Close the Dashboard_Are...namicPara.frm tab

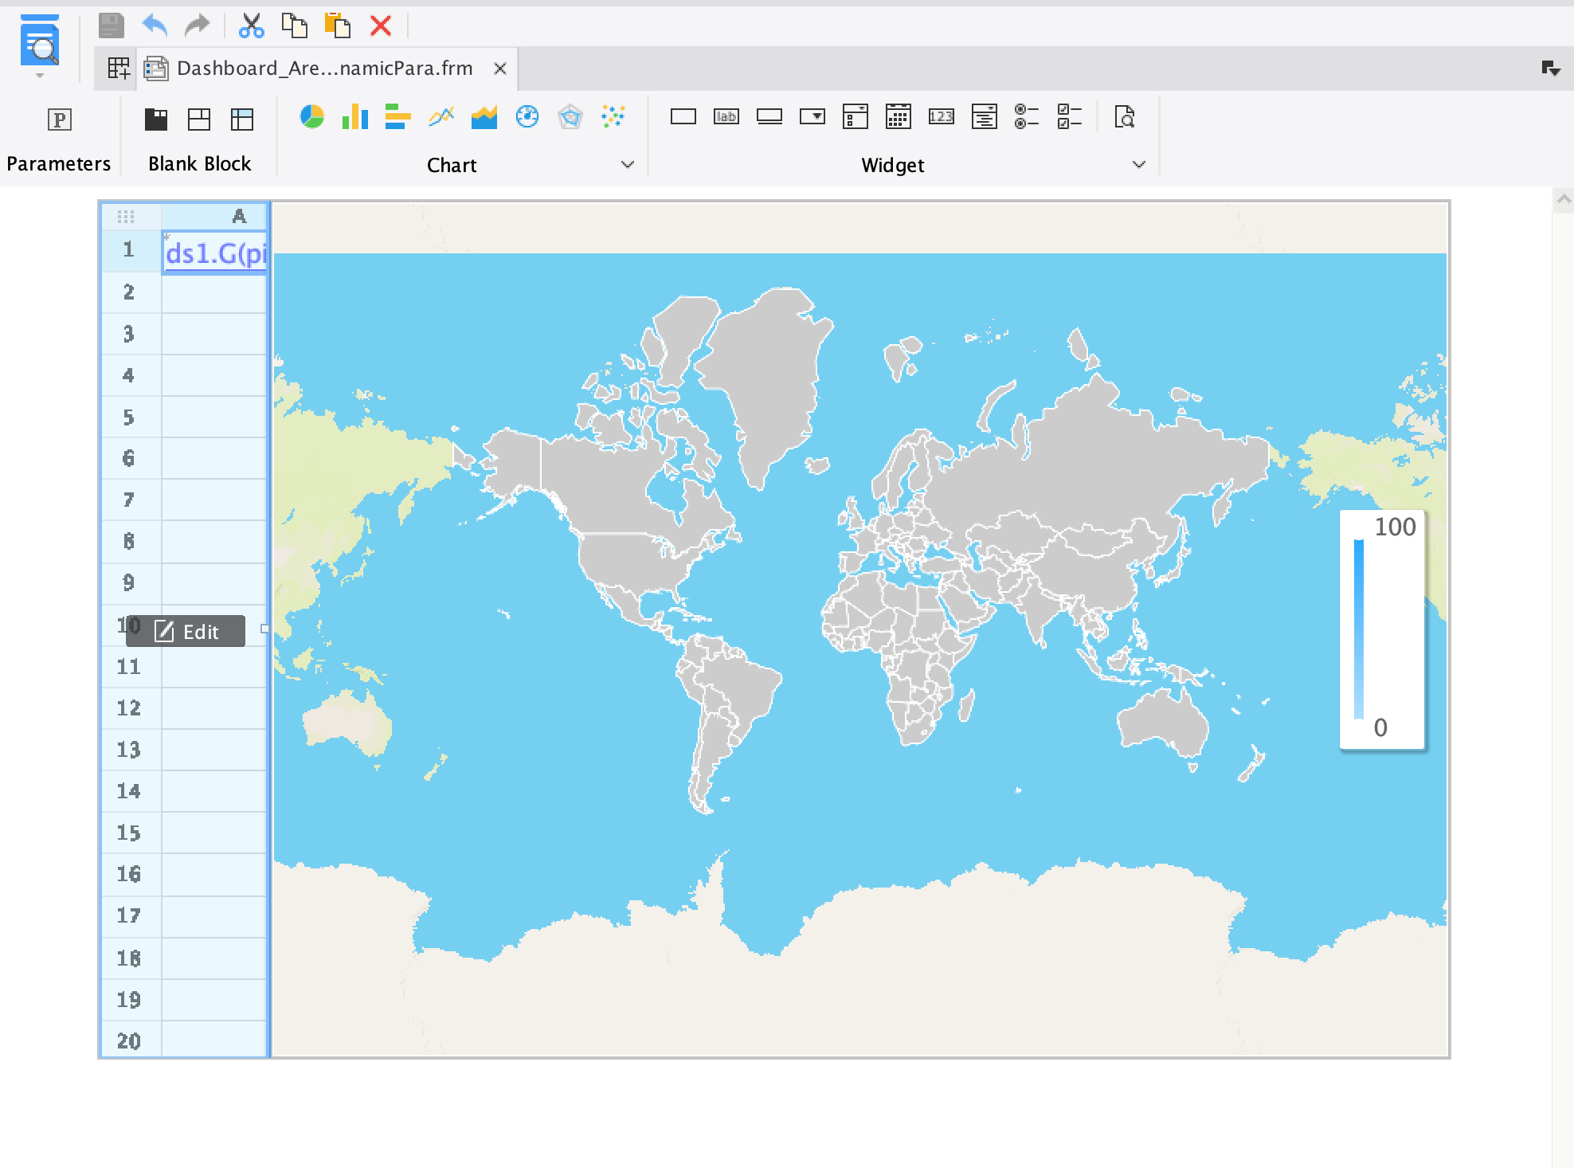click(500, 69)
